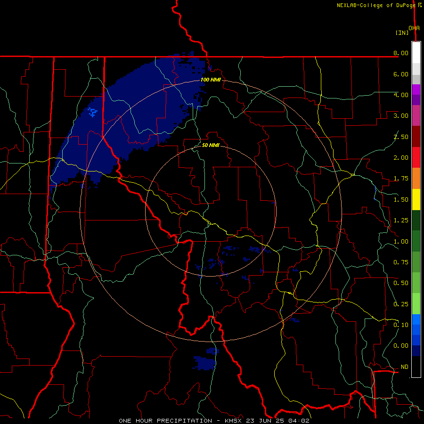Click the navy precipitation patch near bottom center
This screenshot has width=424, height=424.
point(205,363)
